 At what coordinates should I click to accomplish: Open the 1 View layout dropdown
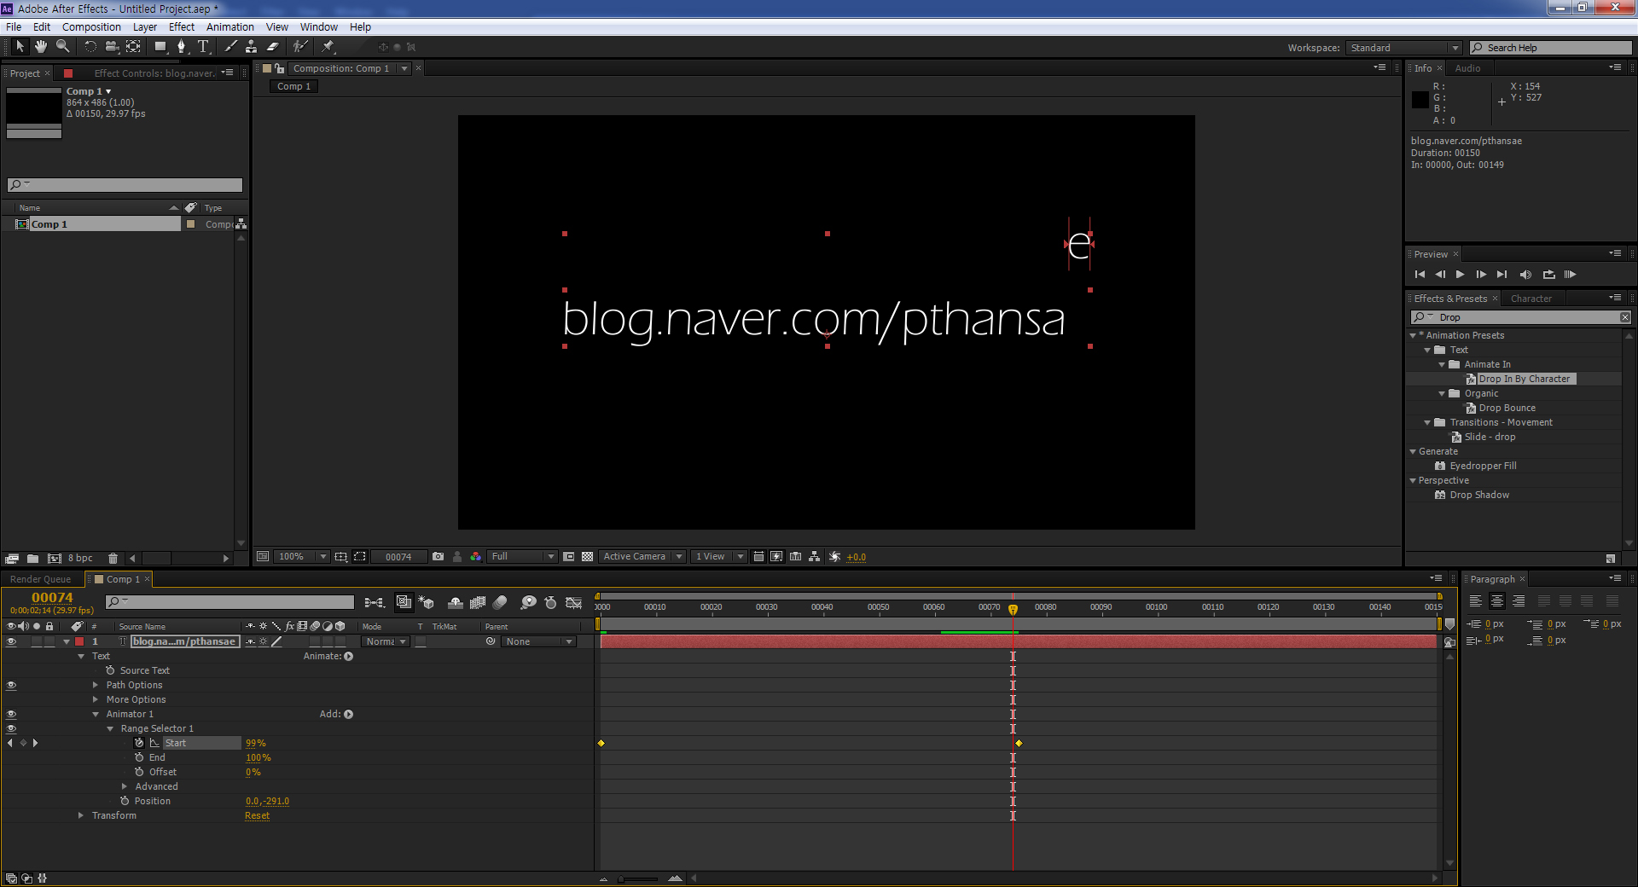coord(719,557)
